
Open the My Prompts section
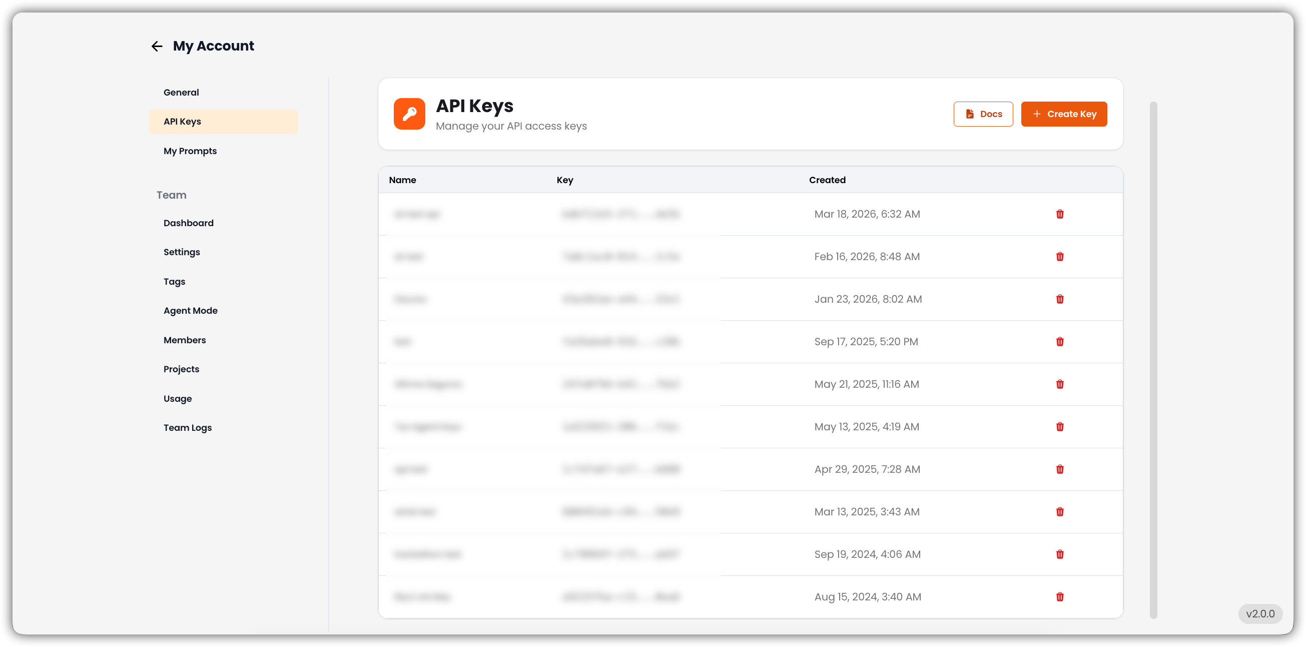tap(190, 151)
